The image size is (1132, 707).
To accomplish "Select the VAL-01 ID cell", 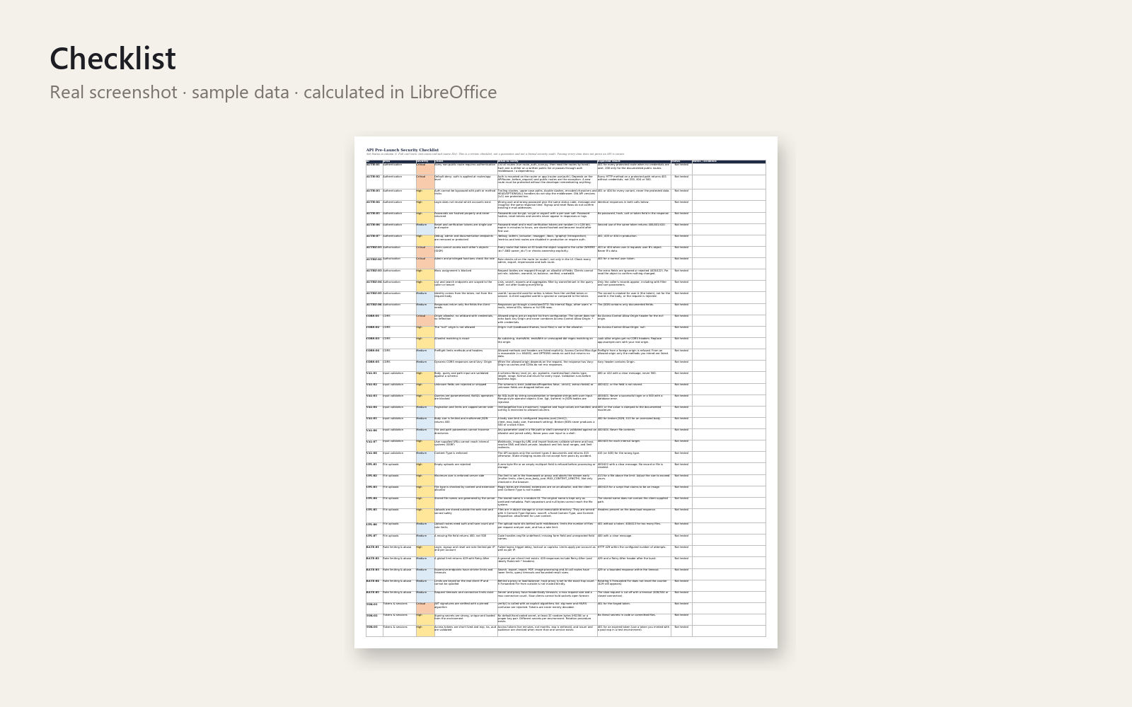I will tap(374, 377).
